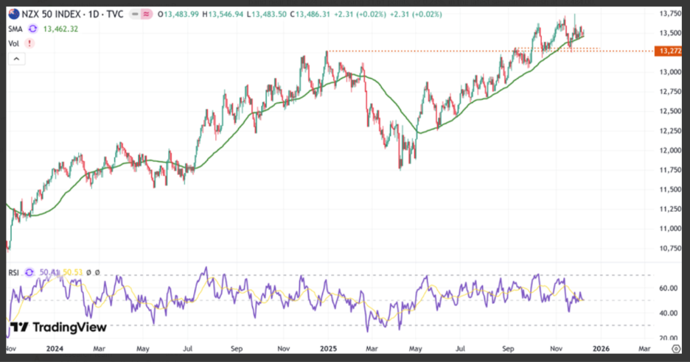Click the Vol indicator label

pyautogui.click(x=14, y=43)
